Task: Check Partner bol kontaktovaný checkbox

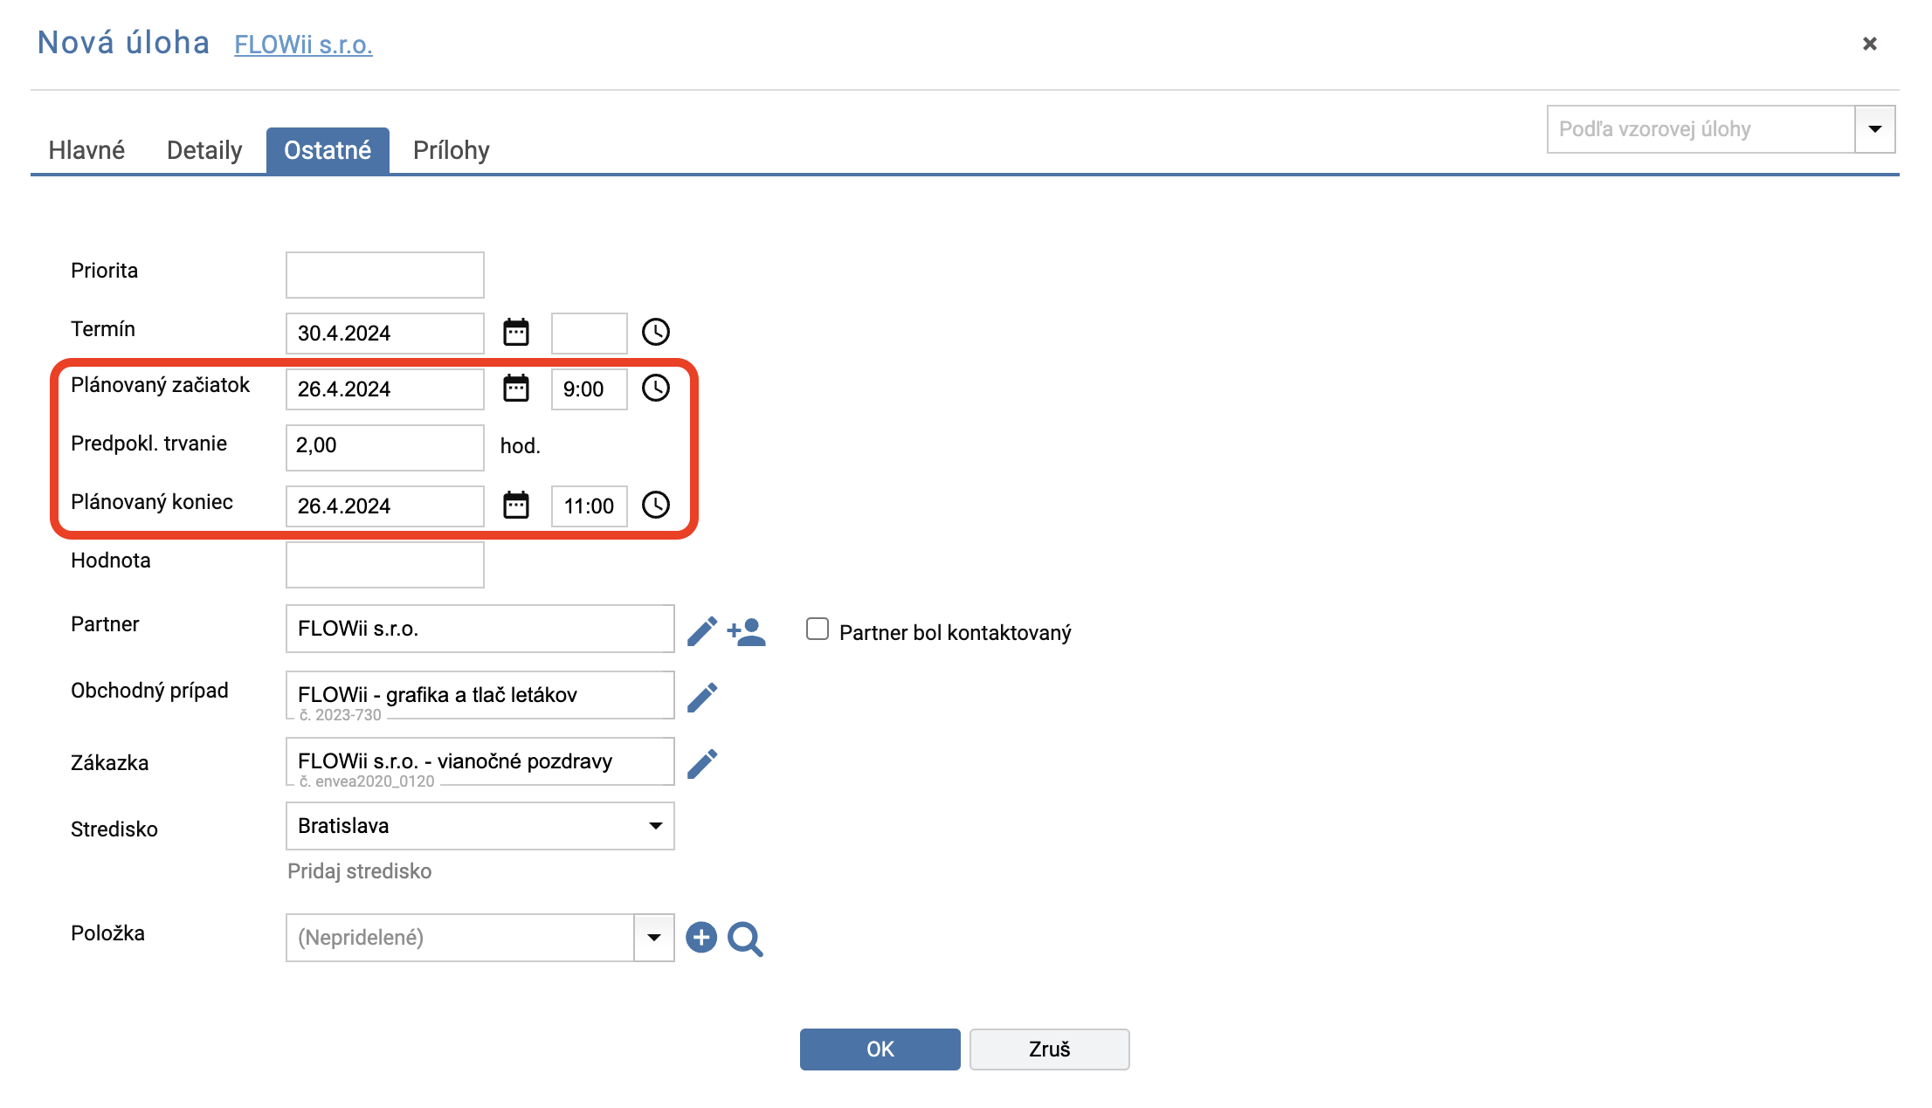Action: [818, 630]
